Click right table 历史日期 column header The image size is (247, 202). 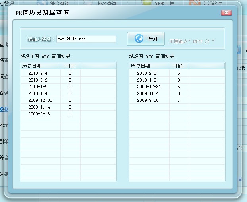[x=149, y=66]
